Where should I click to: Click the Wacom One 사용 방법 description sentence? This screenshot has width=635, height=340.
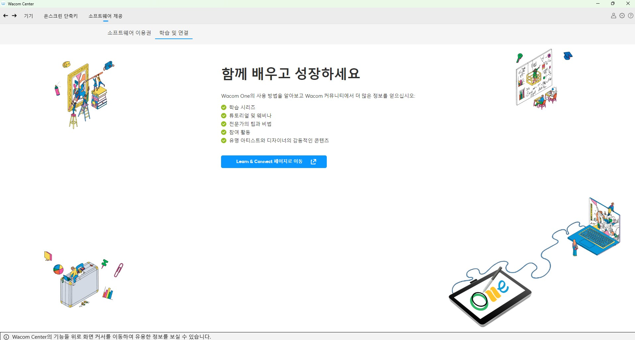pos(318,96)
